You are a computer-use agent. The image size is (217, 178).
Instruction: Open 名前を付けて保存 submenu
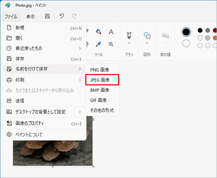pos(44,69)
